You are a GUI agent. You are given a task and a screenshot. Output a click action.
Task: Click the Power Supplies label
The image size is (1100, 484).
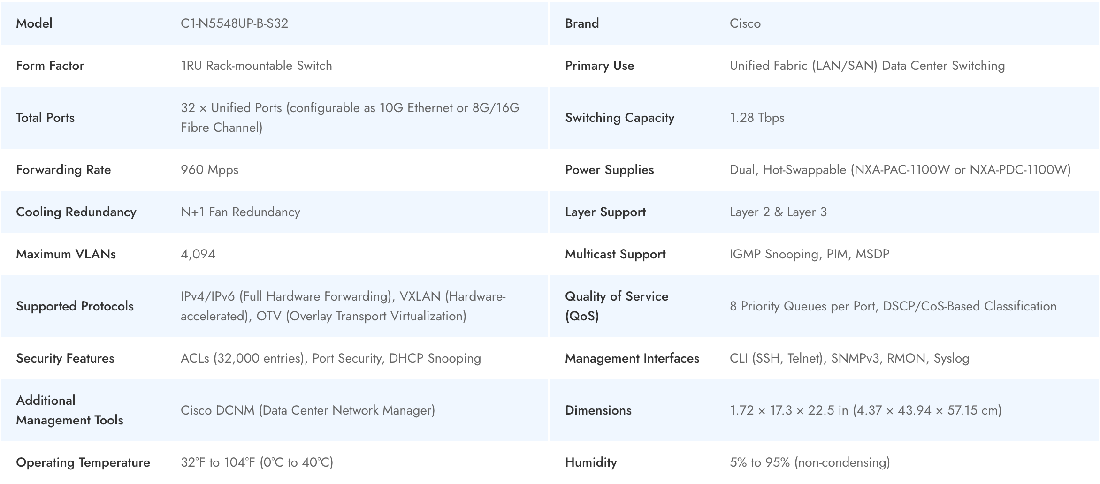[x=609, y=170]
